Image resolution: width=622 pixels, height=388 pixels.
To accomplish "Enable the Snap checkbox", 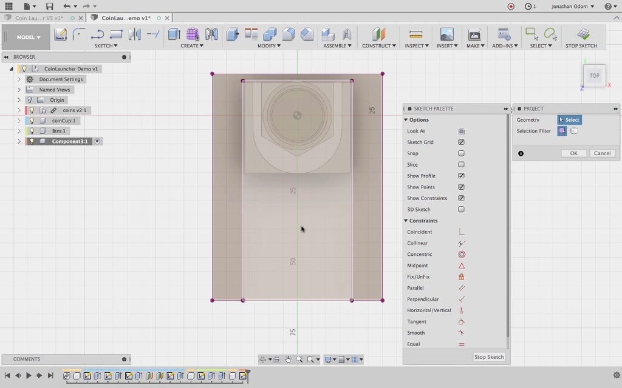I will [x=462, y=153].
